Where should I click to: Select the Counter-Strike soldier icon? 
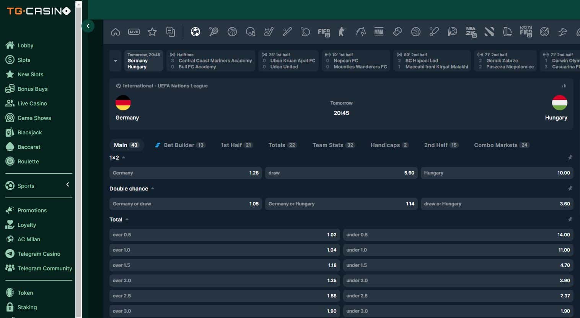pyautogui.click(x=342, y=32)
